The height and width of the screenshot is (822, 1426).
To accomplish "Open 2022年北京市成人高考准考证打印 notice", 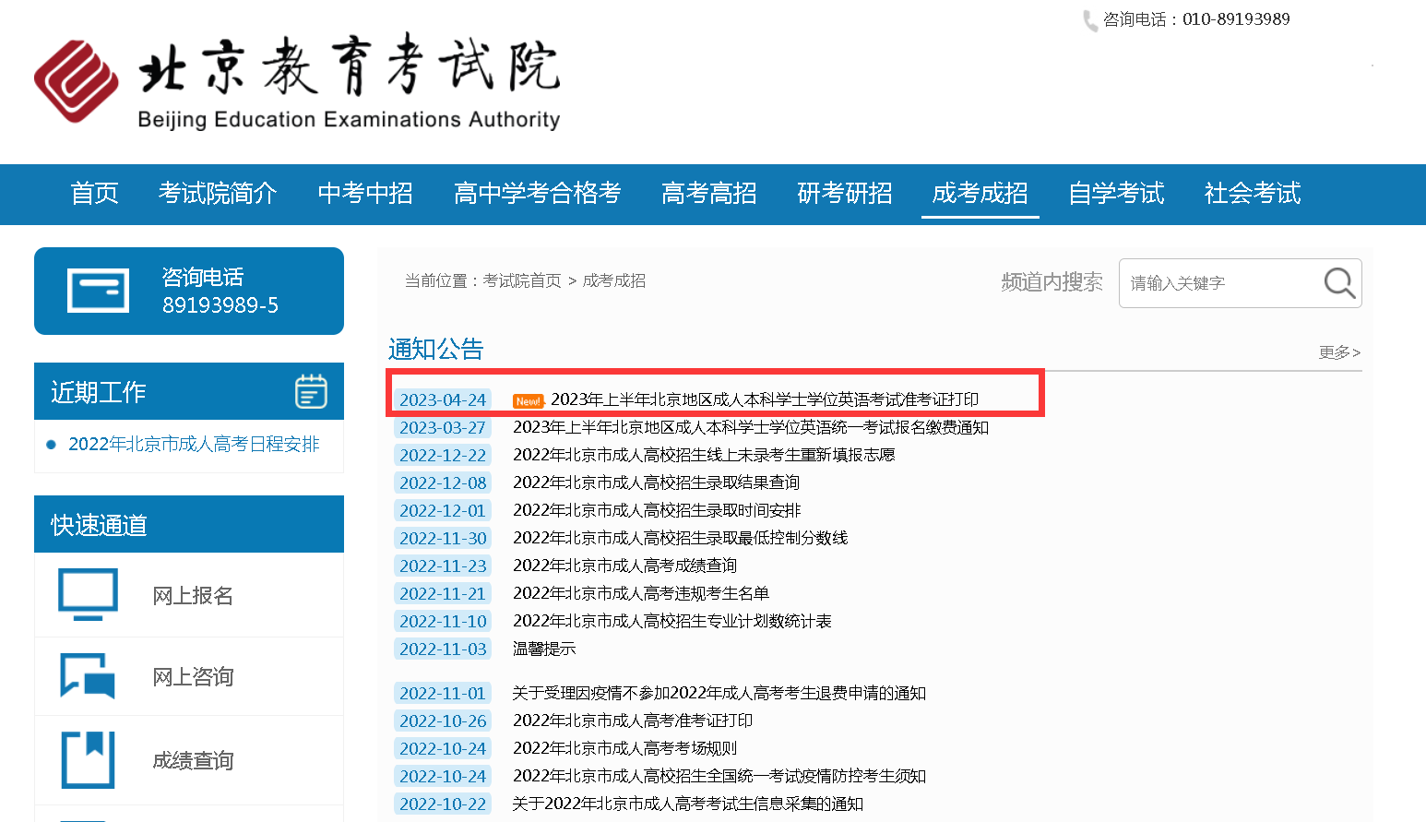I will (633, 721).
